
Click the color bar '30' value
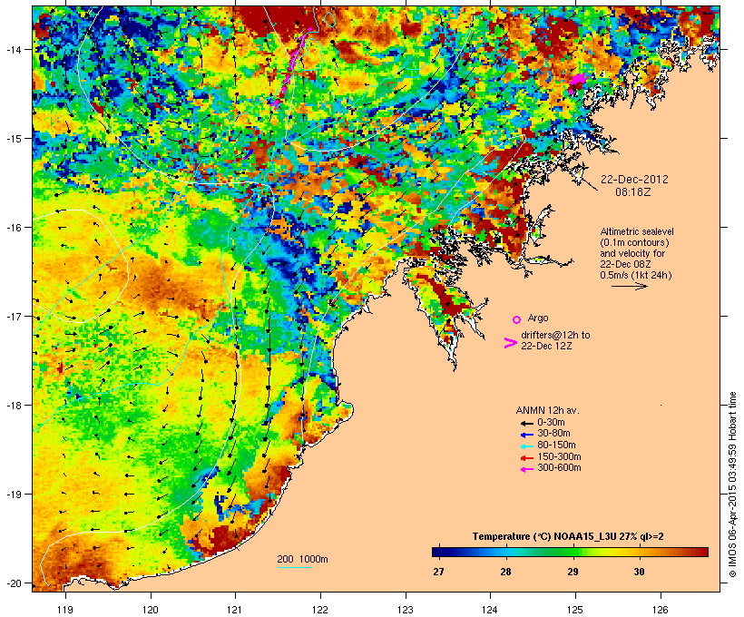point(639,572)
